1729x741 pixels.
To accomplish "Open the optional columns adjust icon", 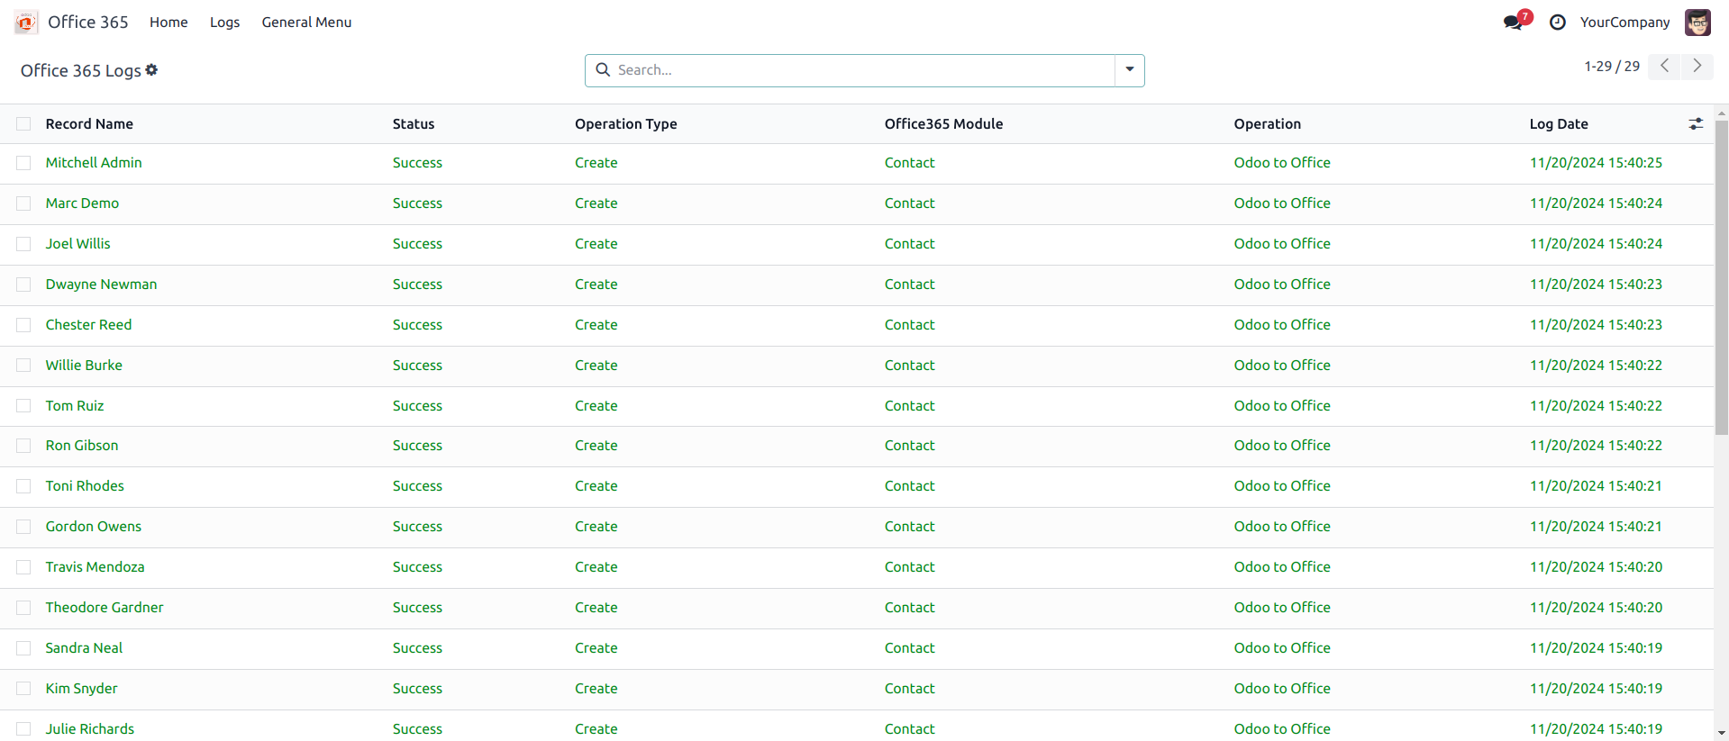I will [1696, 124].
